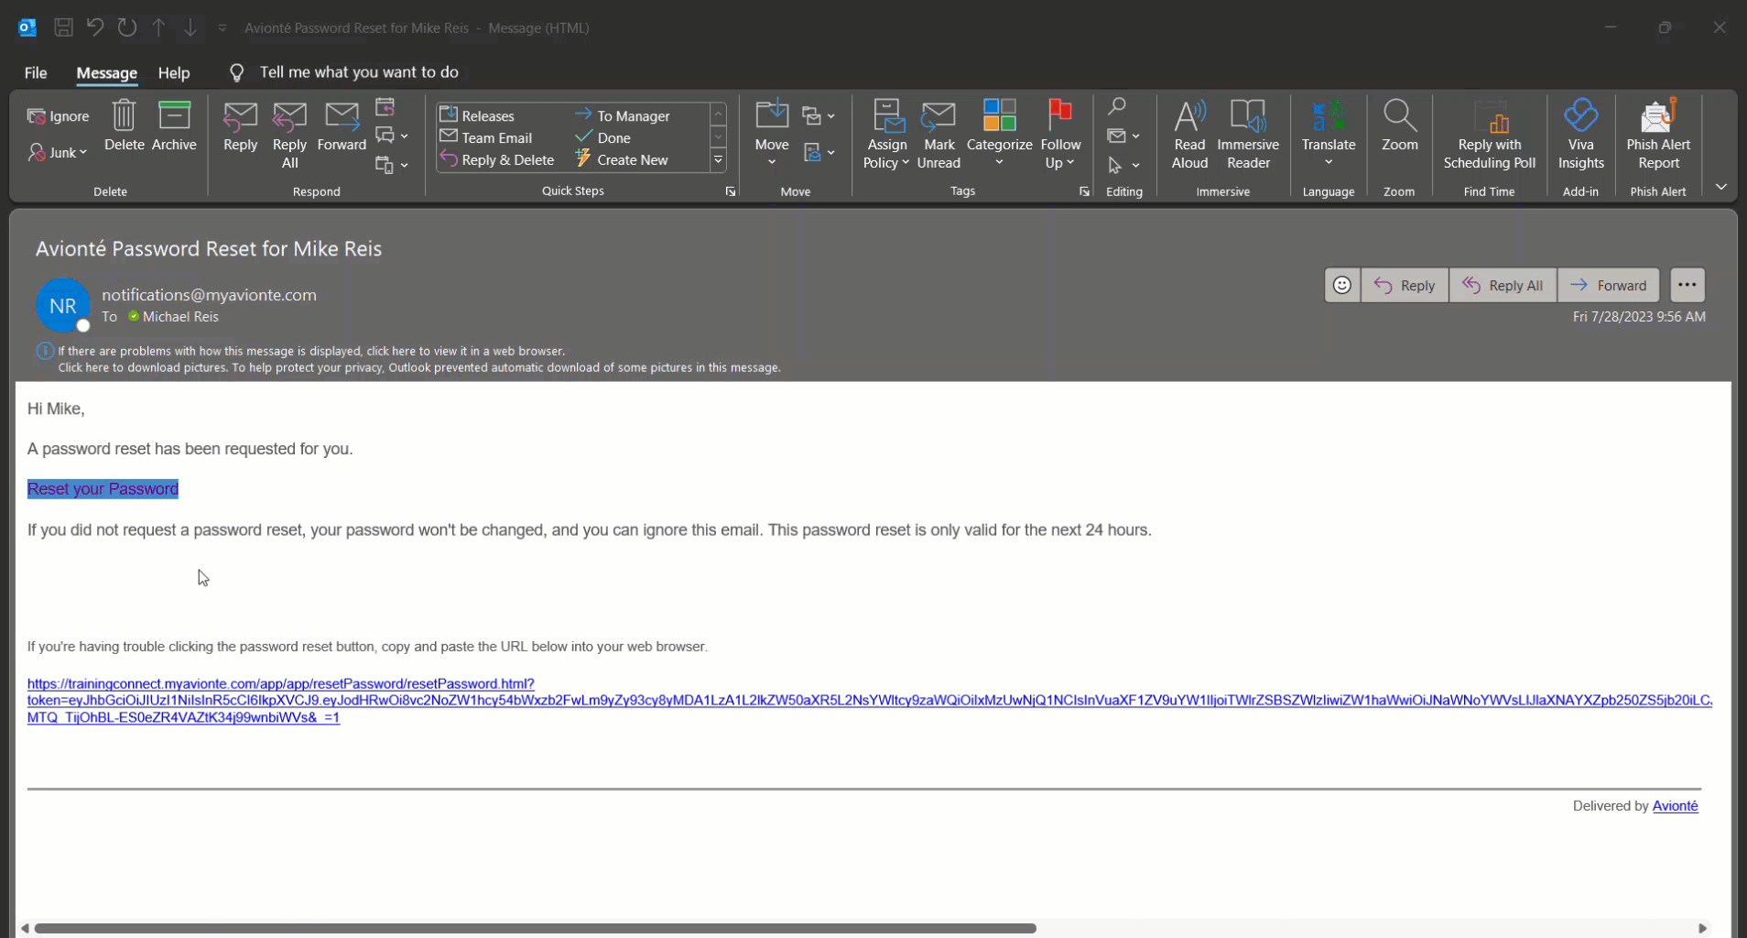1747x938 pixels.
Task: Open the Quick Steps dialog launcher
Action: [731, 191]
